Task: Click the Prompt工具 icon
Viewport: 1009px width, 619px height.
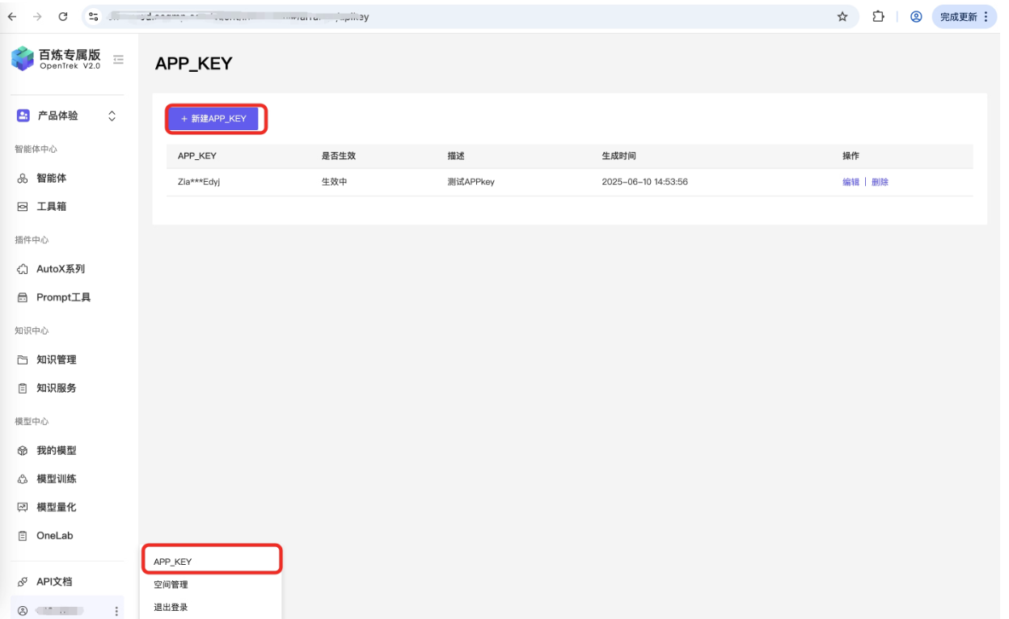Action: pyautogui.click(x=23, y=297)
